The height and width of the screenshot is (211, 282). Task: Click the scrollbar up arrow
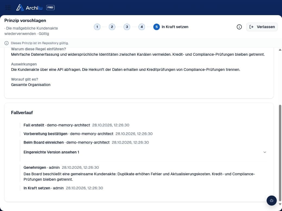pos(280,50)
